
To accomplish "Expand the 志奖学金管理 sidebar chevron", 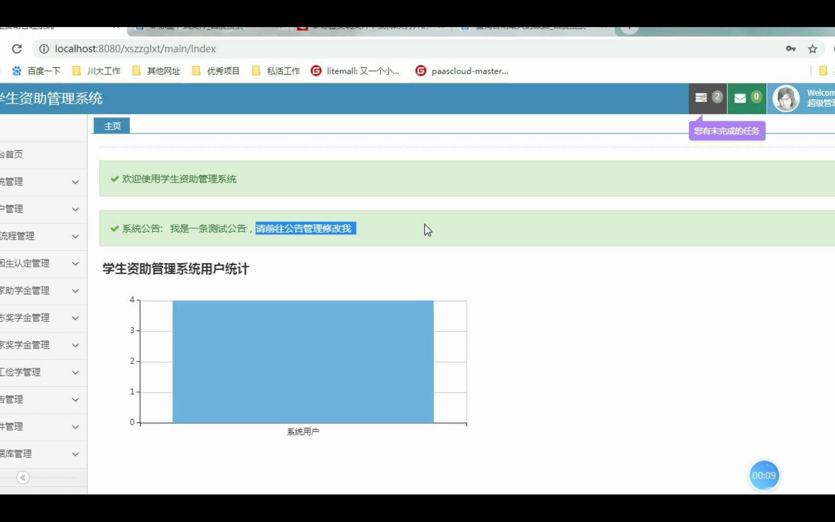I will tap(75, 318).
